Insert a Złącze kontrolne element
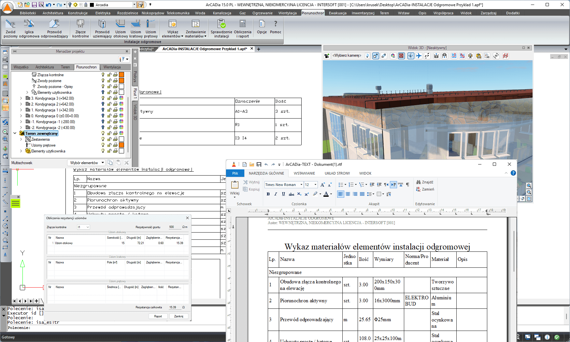This screenshot has width=570, height=342. tap(80, 28)
